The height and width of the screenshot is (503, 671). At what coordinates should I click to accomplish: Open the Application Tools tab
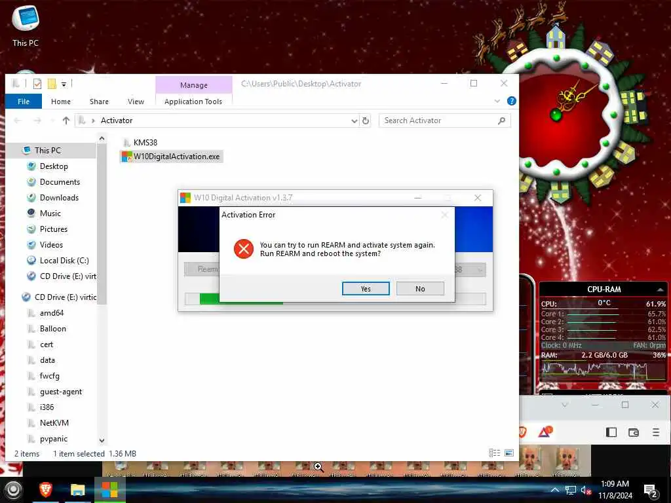(193, 102)
